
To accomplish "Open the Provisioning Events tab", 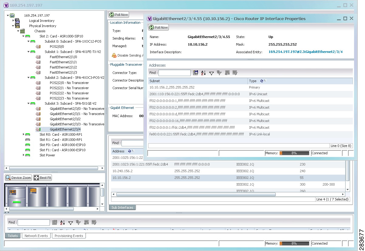I will 69,236.
